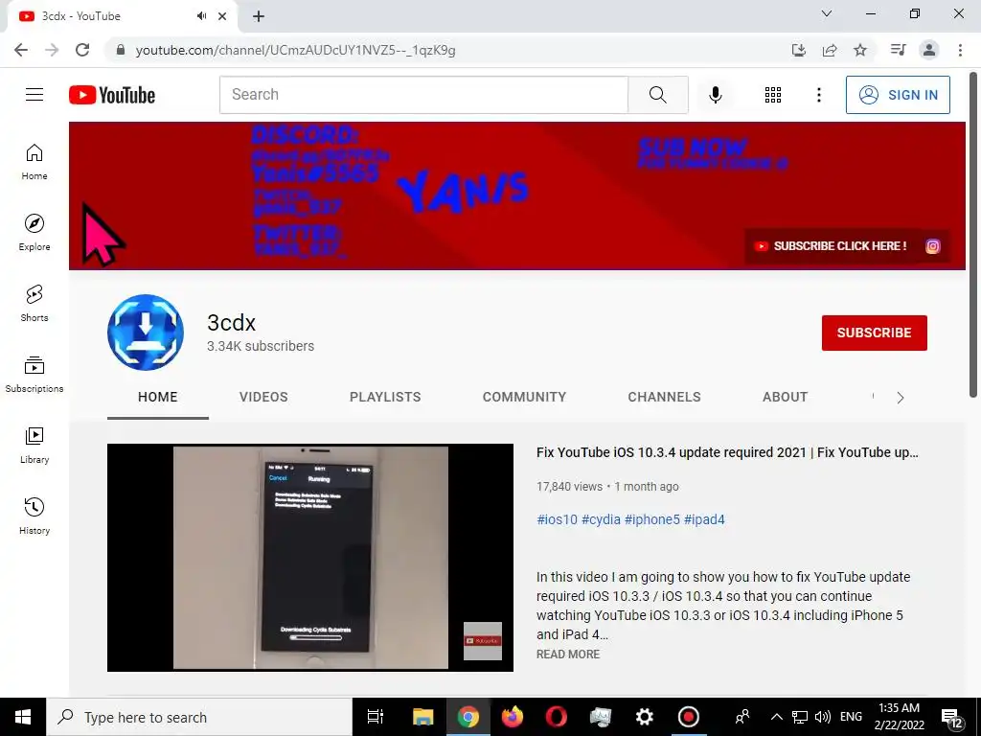Click the #iphone5 hashtag
Image resolution: width=981 pixels, height=736 pixels.
pyautogui.click(x=651, y=519)
